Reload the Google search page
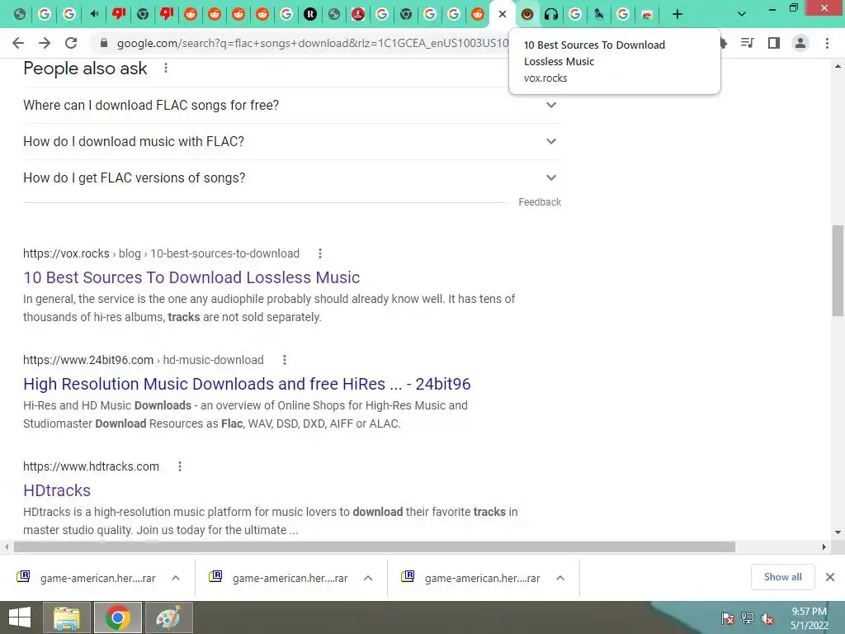 (x=71, y=43)
